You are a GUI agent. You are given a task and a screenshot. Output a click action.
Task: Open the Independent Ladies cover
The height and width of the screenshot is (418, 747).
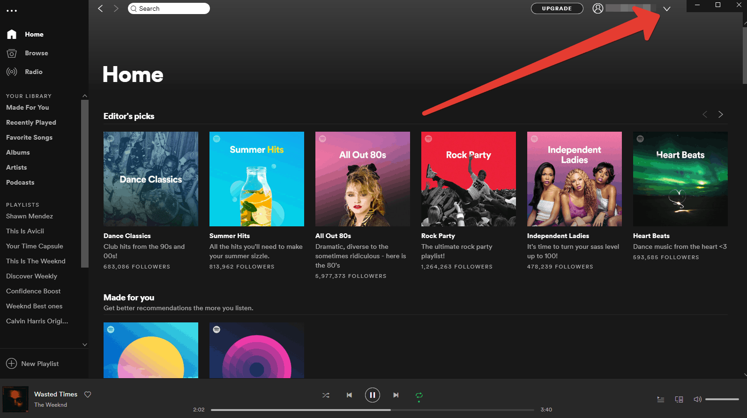(x=575, y=179)
